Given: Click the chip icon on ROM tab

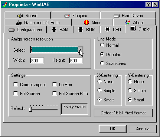Looking at the screenshot, I should click(x=81, y=30).
